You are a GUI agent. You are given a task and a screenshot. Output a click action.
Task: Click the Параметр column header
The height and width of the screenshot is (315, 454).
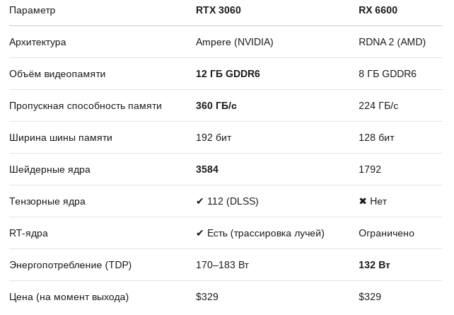click(x=33, y=11)
